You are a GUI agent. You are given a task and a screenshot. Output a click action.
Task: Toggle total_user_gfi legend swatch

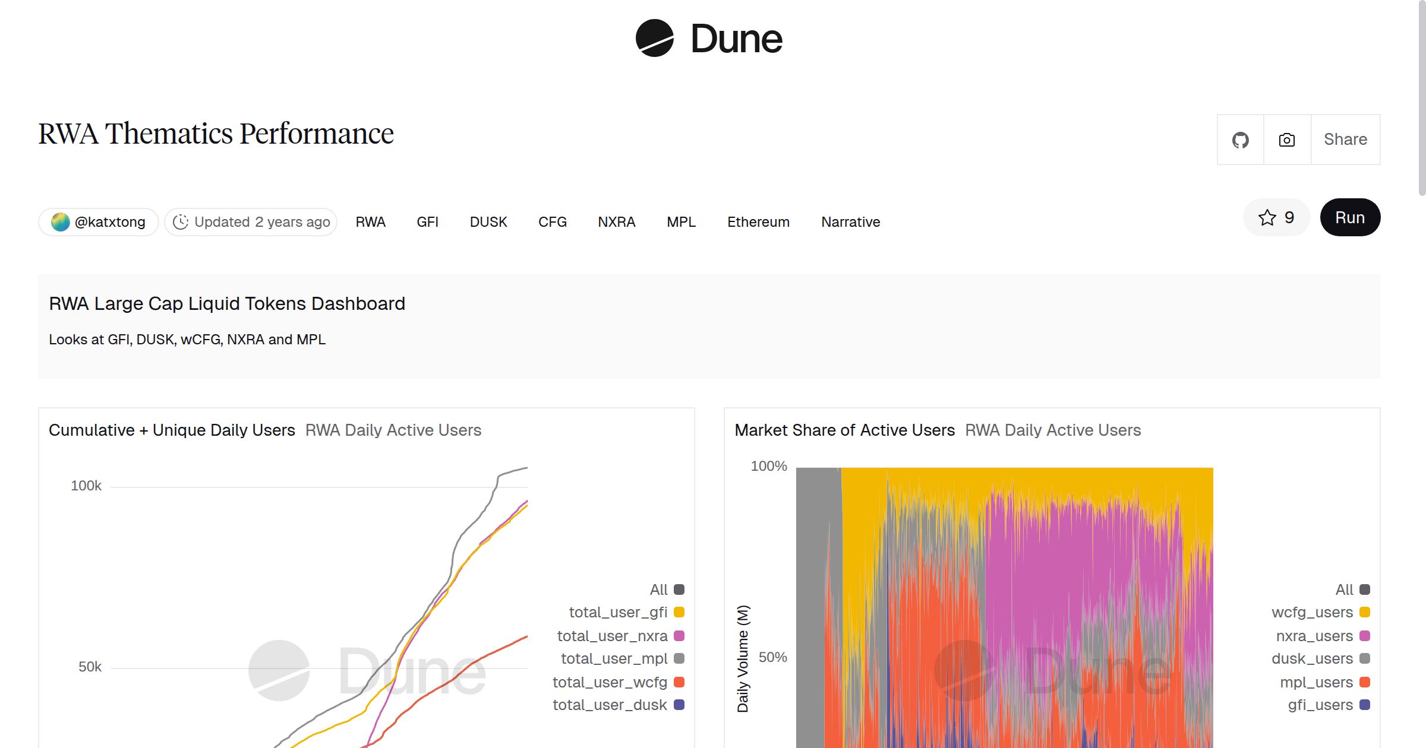(679, 612)
